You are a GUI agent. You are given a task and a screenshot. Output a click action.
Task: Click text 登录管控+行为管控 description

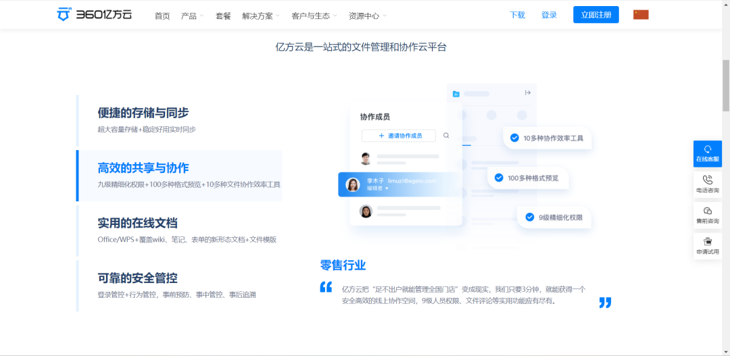tap(176, 295)
